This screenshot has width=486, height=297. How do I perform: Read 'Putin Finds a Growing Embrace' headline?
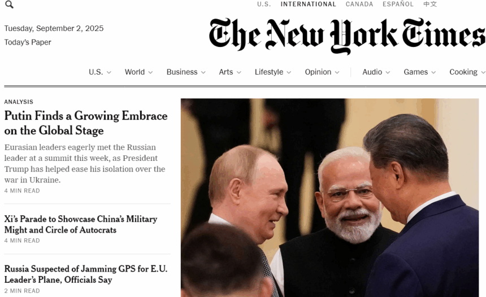click(x=86, y=123)
